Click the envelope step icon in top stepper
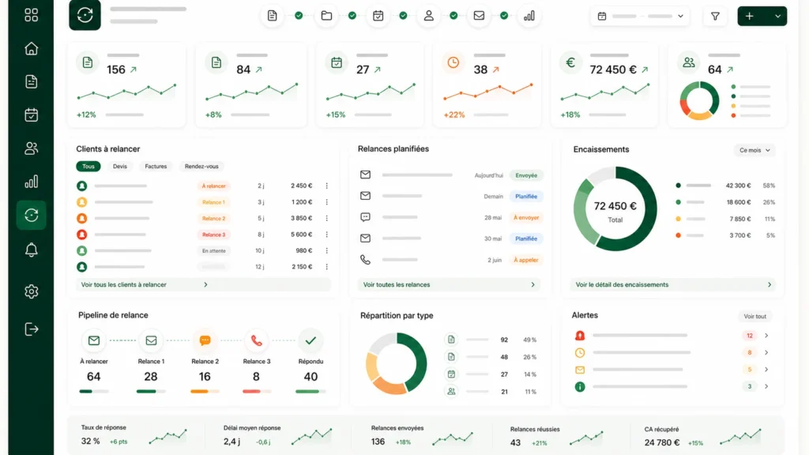The image size is (809, 455). point(479,16)
